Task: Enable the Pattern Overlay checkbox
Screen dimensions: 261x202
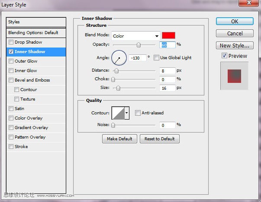Action: (x=11, y=137)
